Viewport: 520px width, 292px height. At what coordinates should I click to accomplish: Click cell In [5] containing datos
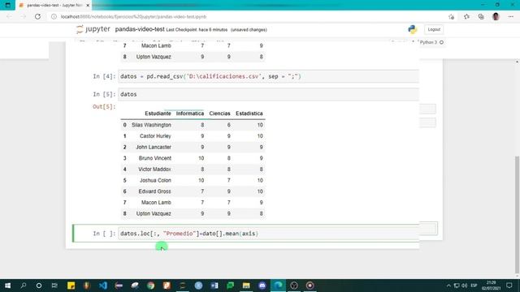point(269,94)
